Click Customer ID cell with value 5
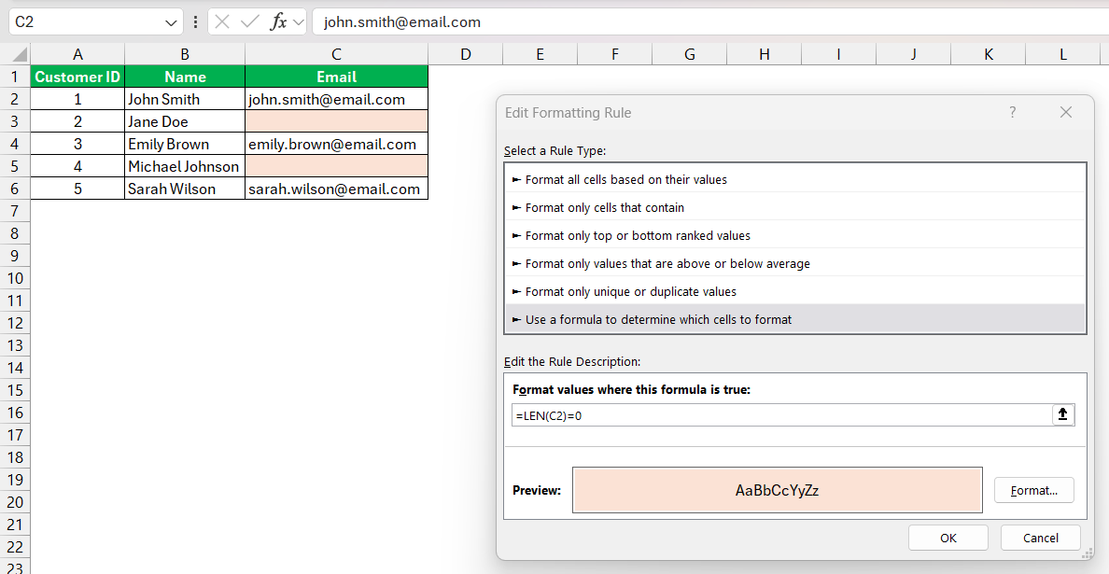 (x=77, y=189)
